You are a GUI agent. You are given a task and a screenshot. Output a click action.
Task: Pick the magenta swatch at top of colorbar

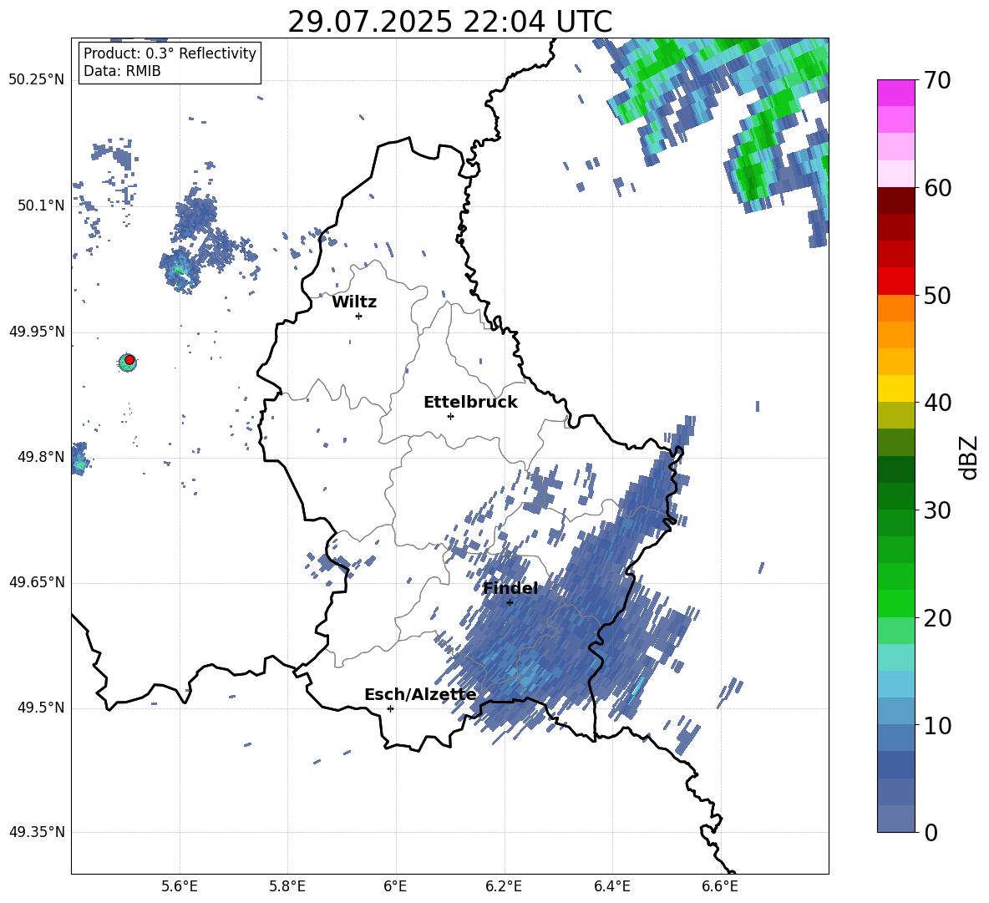[x=895, y=93]
